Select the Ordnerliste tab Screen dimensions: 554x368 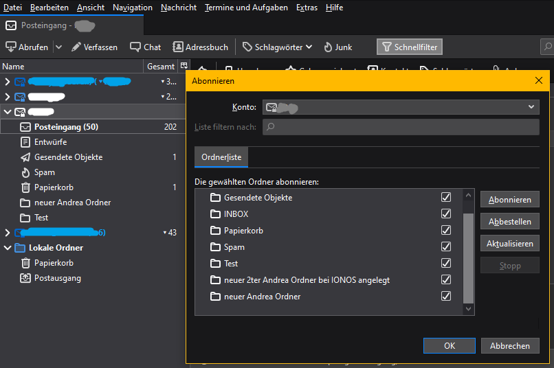[x=221, y=157]
